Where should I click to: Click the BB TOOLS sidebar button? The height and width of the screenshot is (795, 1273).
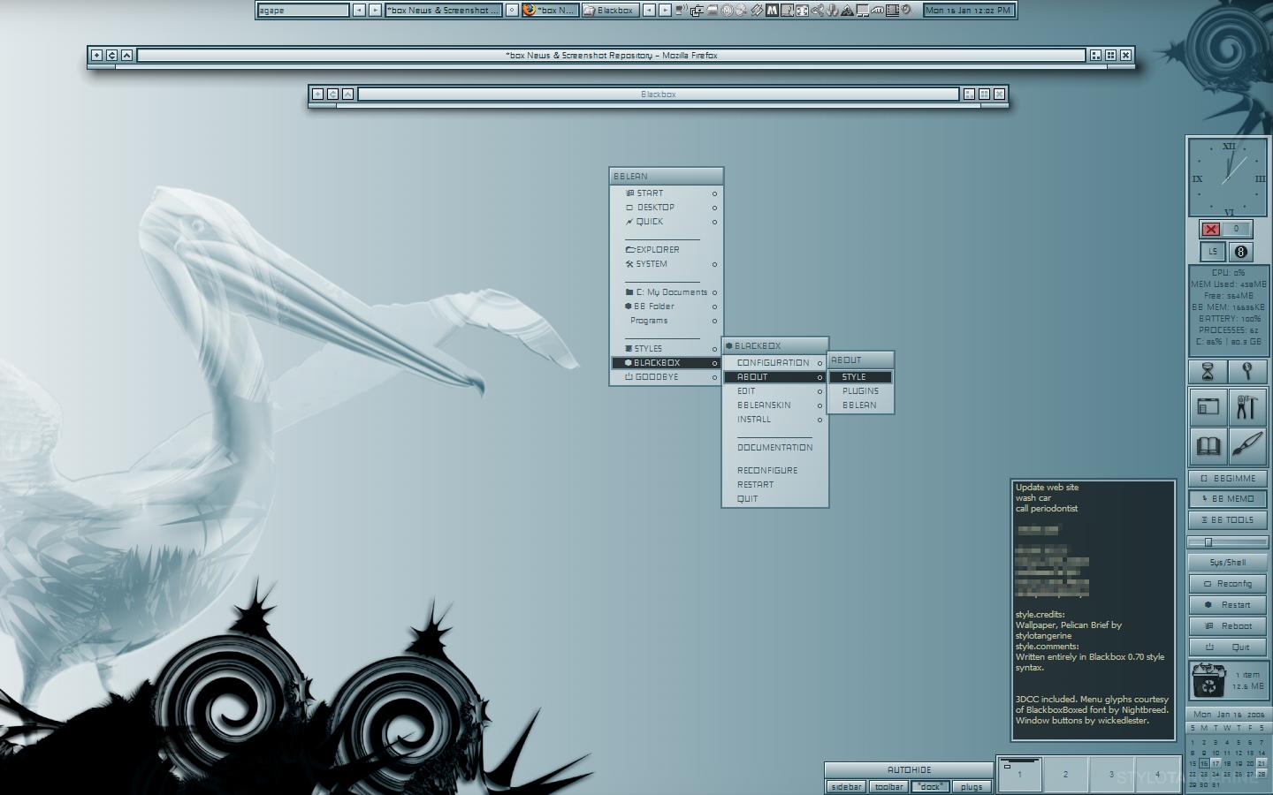pyautogui.click(x=1228, y=520)
